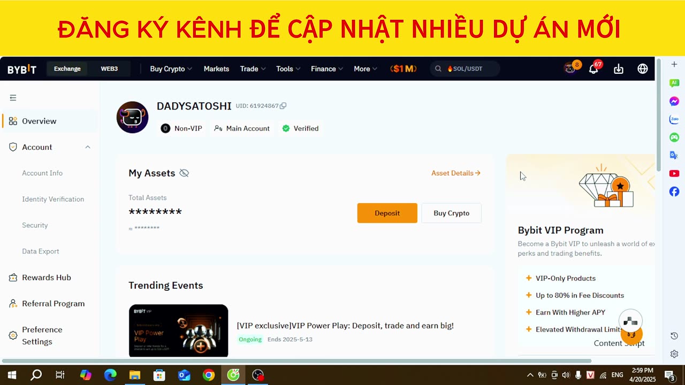Expand the Buy Crypto dropdown menu
Viewport: 685px width, 385px height.
(171, 69)
